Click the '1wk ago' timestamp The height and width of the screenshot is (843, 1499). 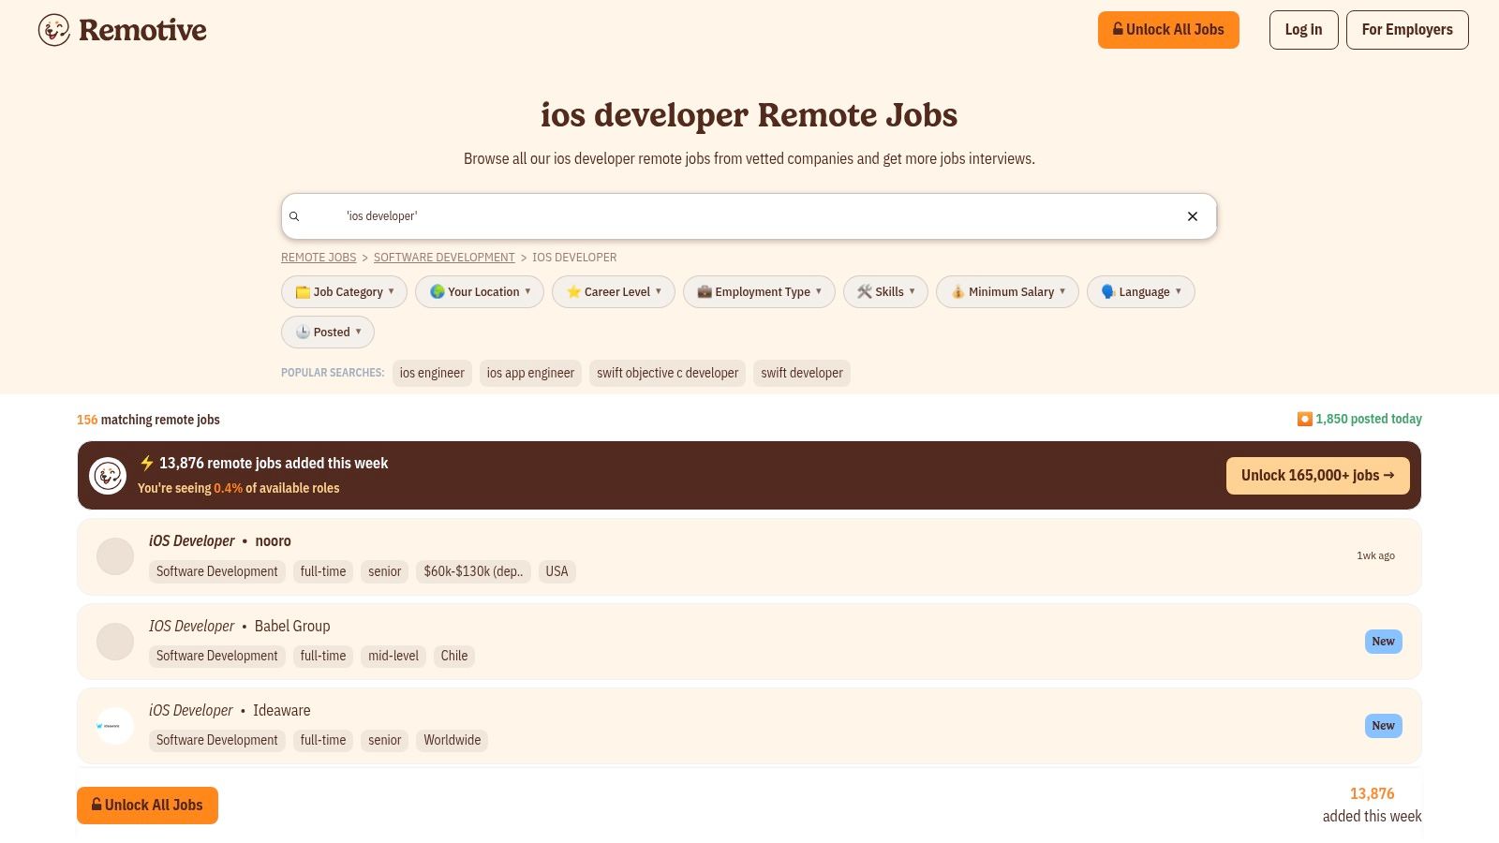(x=1375, y=556)
